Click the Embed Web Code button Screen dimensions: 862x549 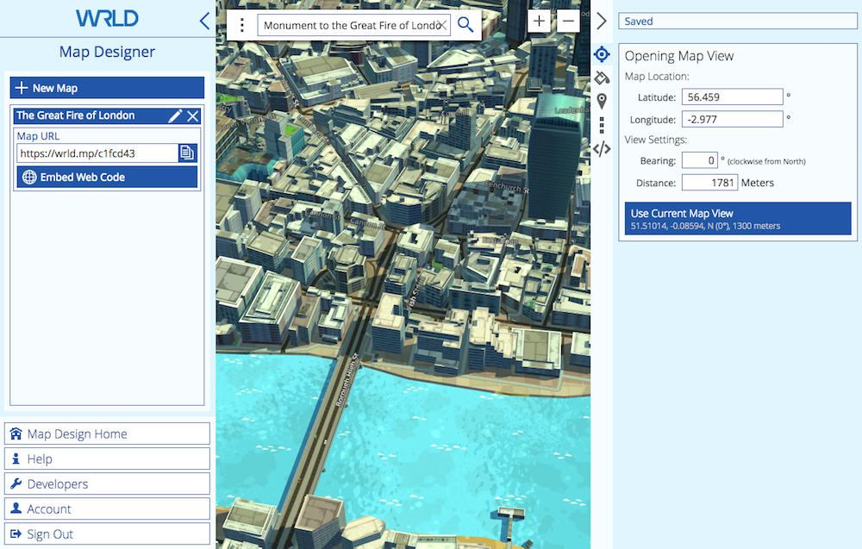tap(107, 178)
